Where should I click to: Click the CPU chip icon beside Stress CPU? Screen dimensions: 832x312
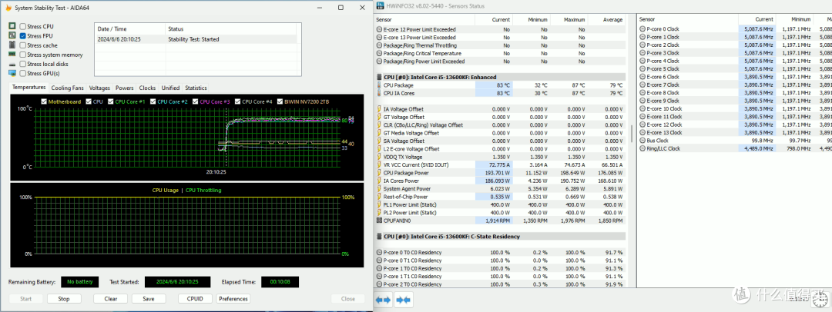[x=12, y=26]
